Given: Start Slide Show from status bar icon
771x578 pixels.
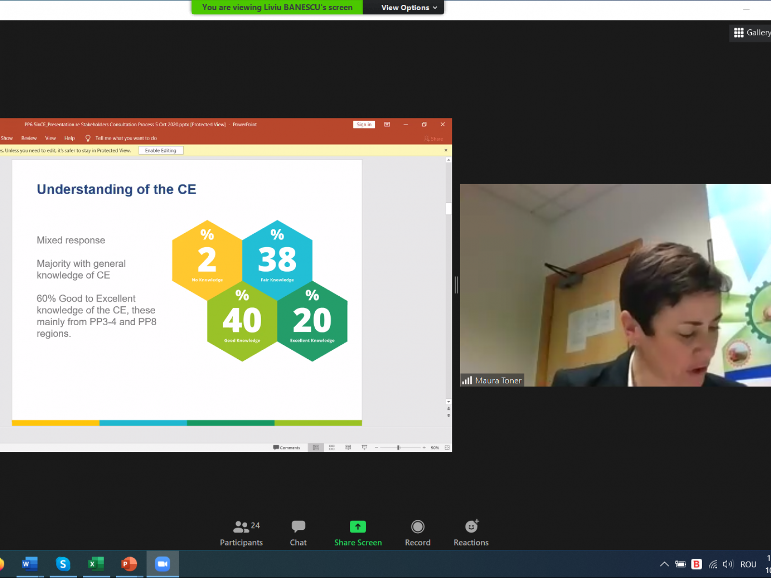Looking at the screenshot, I should coord(364,447).
